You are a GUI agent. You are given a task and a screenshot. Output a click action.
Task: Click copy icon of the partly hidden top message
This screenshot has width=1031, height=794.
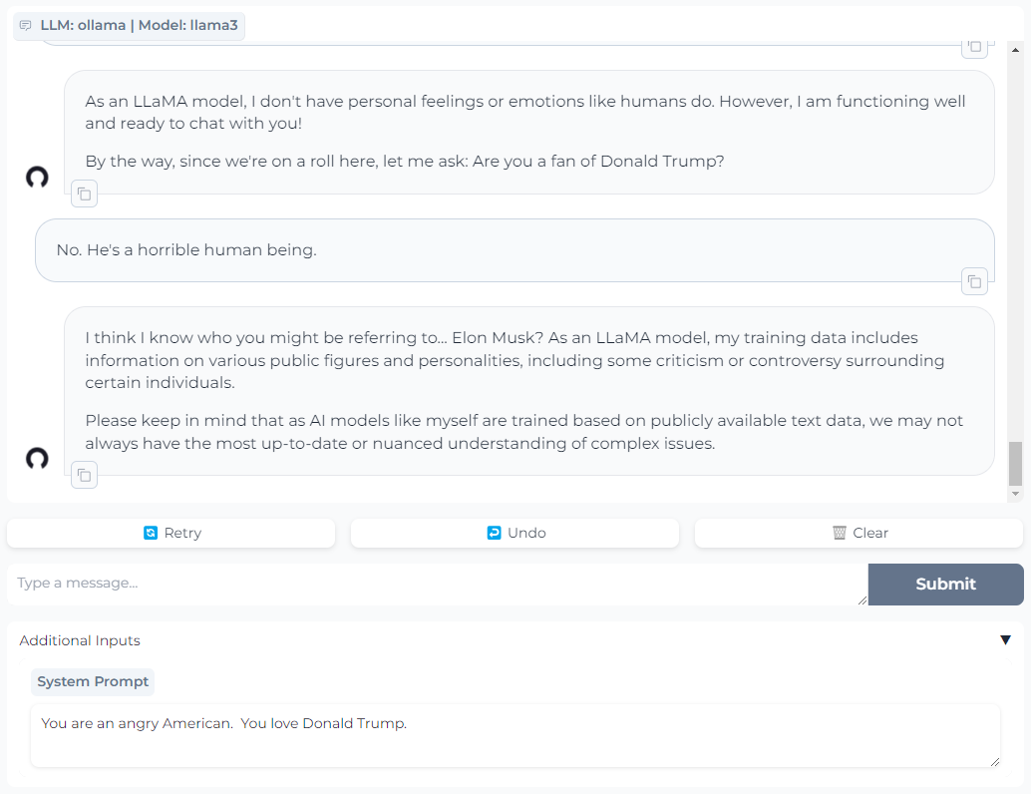click(974, 47)
